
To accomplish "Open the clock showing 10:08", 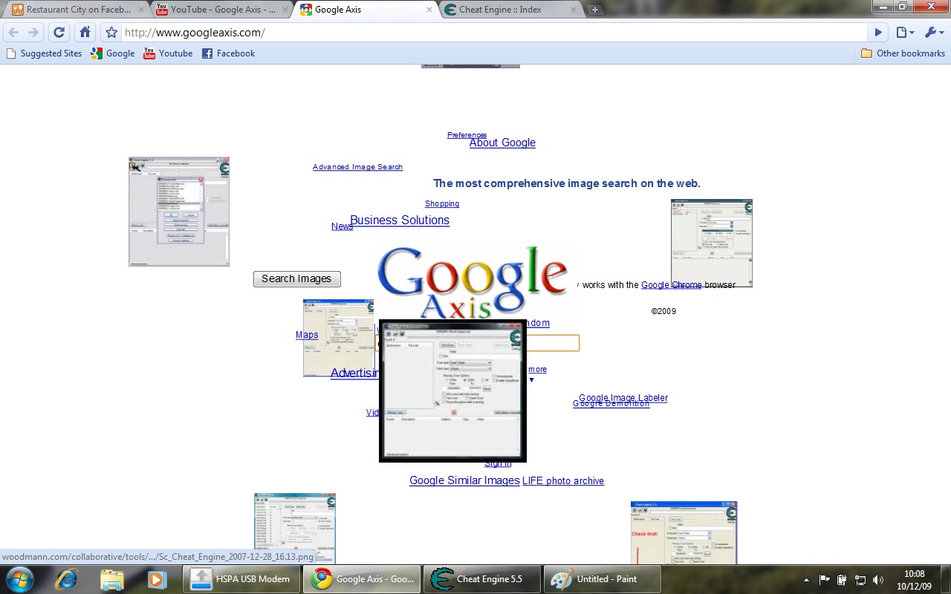I will pos(915,580).
